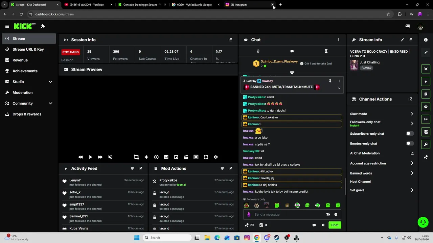Open Followers-only chat options chevron
Screen dimensions: 433x243
click(412, 124)
